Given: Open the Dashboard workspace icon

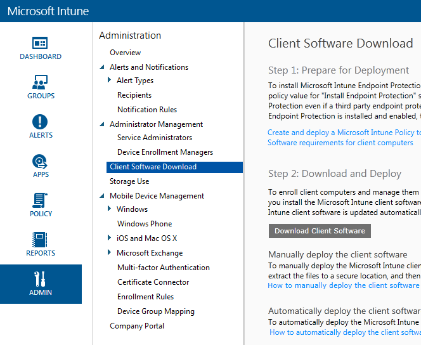Looking at the screenshot, I should [x=40, y=43].
